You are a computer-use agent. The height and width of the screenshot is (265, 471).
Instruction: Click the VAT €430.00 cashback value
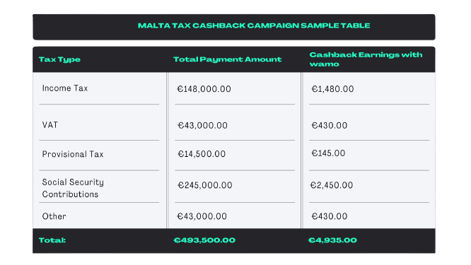point(330,126)
